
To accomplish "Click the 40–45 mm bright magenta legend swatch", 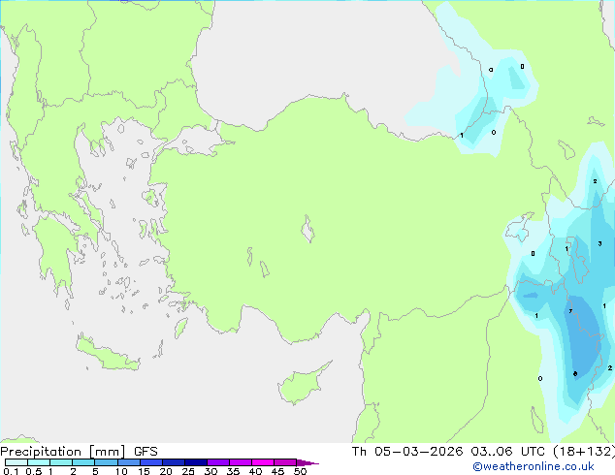I will click(263, 462).
